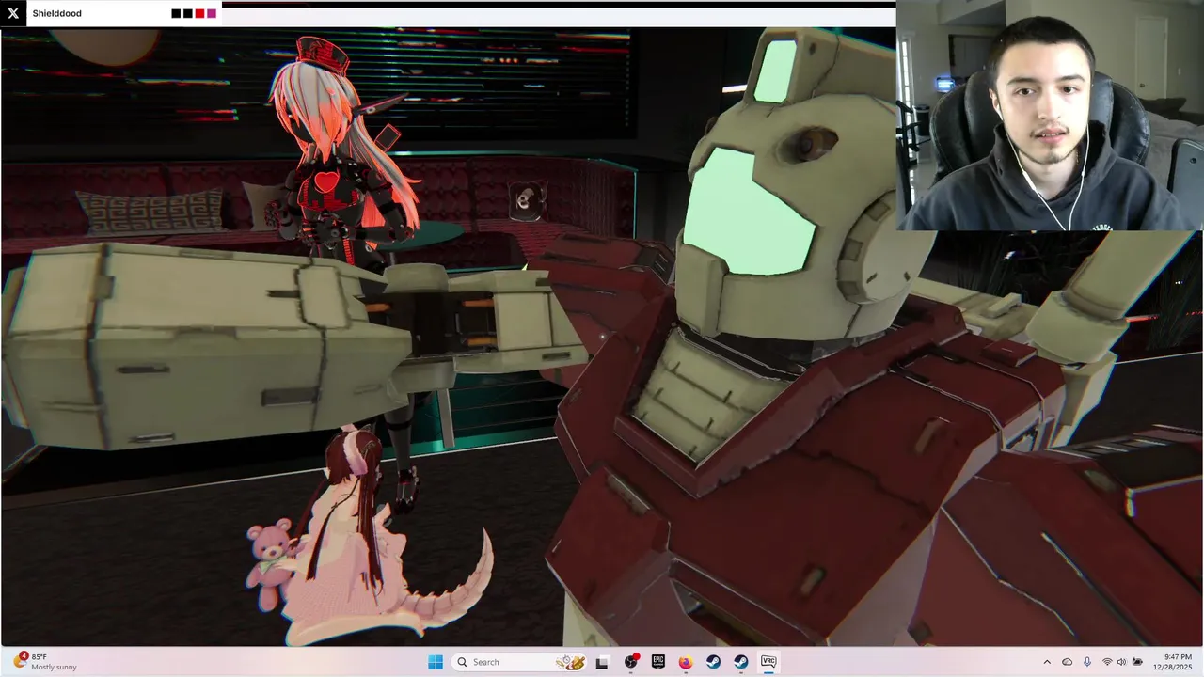
Task: Open Firefox from the taskbar
Action: click(x=686, y=662)
